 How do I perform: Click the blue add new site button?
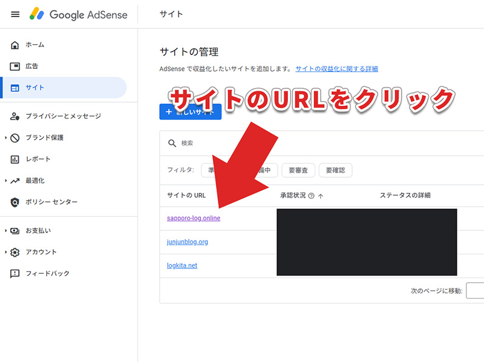pyautogui.click(x=190, y=112)
